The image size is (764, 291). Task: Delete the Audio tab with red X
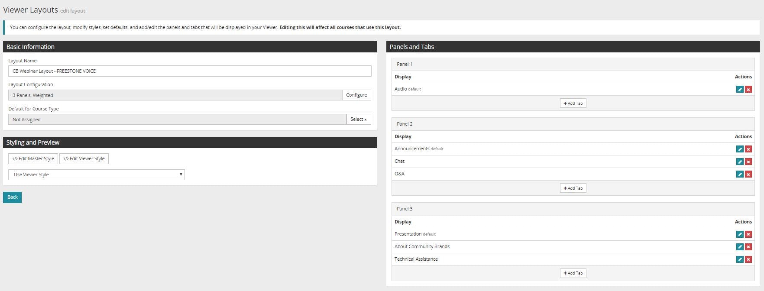(748, 89)
